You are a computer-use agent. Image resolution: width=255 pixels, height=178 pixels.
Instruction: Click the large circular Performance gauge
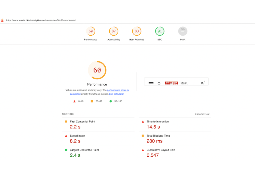point(97,70)
